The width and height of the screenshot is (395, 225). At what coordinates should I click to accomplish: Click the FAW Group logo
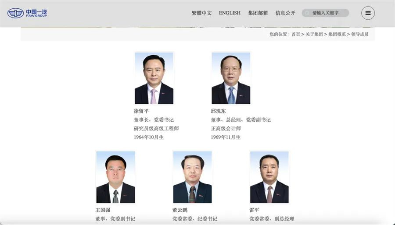pos(27,13)
